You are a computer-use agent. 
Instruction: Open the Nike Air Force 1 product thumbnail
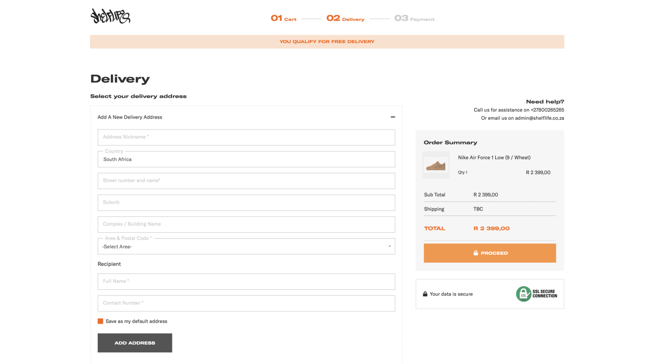click(x=436, y=165)
